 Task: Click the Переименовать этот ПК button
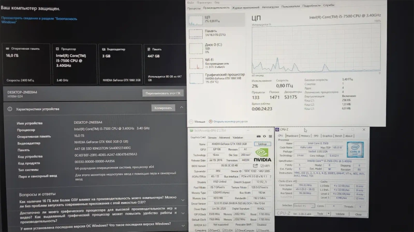163,93
